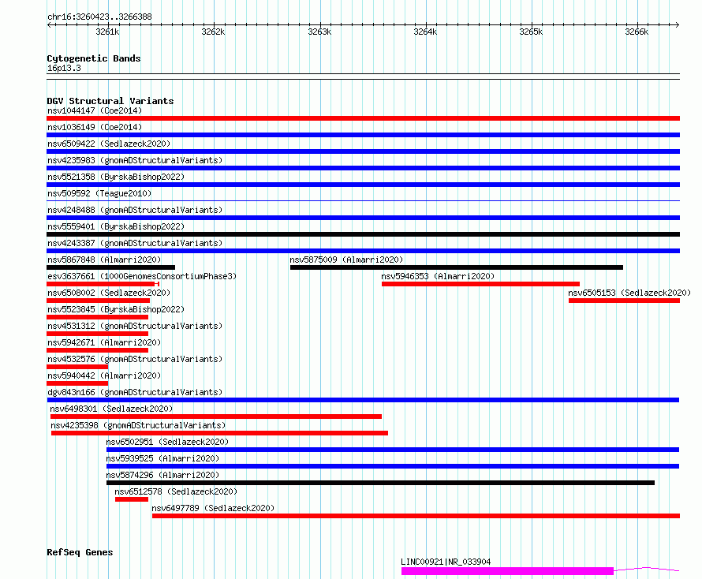Click the ruler's right scroll arrow
702x579 pixels.
point(677,25)
